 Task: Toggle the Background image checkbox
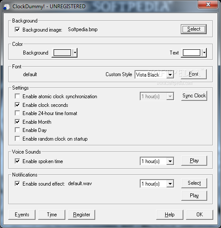(x=17, y=30)
